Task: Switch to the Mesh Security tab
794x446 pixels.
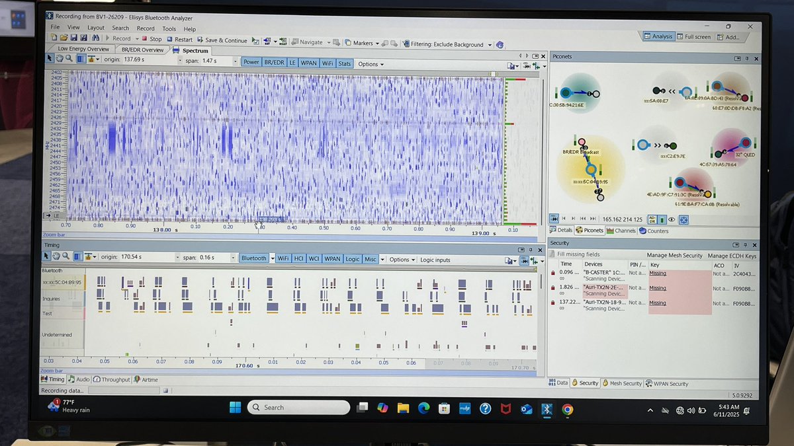Action: click(622, 383)
